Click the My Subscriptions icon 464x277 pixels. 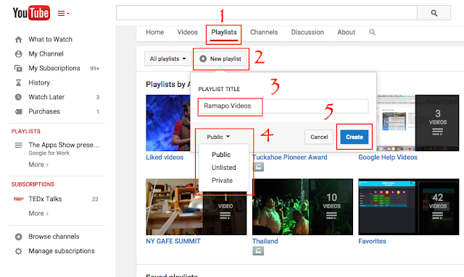pos(18,68)
